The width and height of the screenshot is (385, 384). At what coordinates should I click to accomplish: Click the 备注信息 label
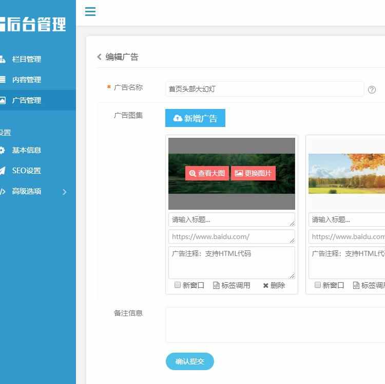128,313
